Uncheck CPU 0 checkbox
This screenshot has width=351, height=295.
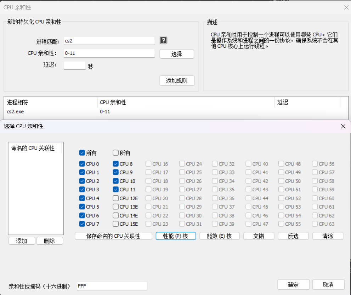[x=82, y=164]
